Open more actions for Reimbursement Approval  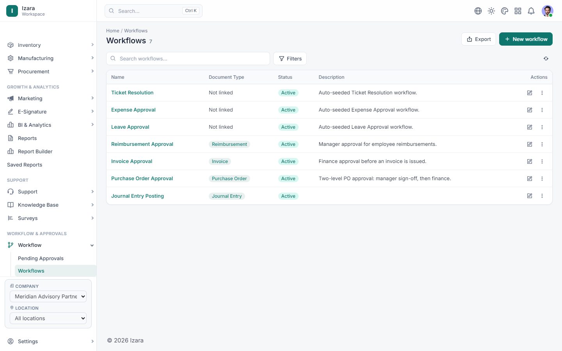[x=542, y=144]
